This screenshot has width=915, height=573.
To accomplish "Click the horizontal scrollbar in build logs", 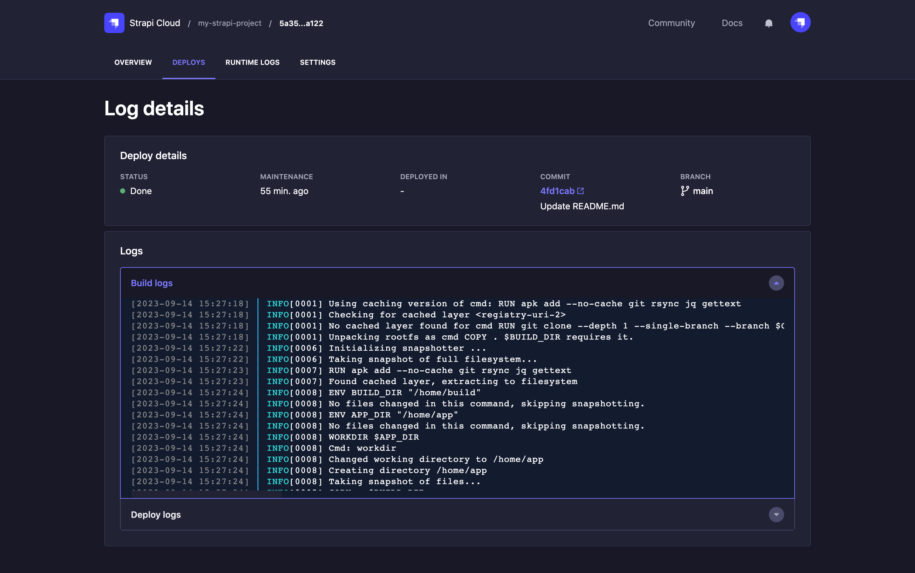I will click(x=207, y=494).
